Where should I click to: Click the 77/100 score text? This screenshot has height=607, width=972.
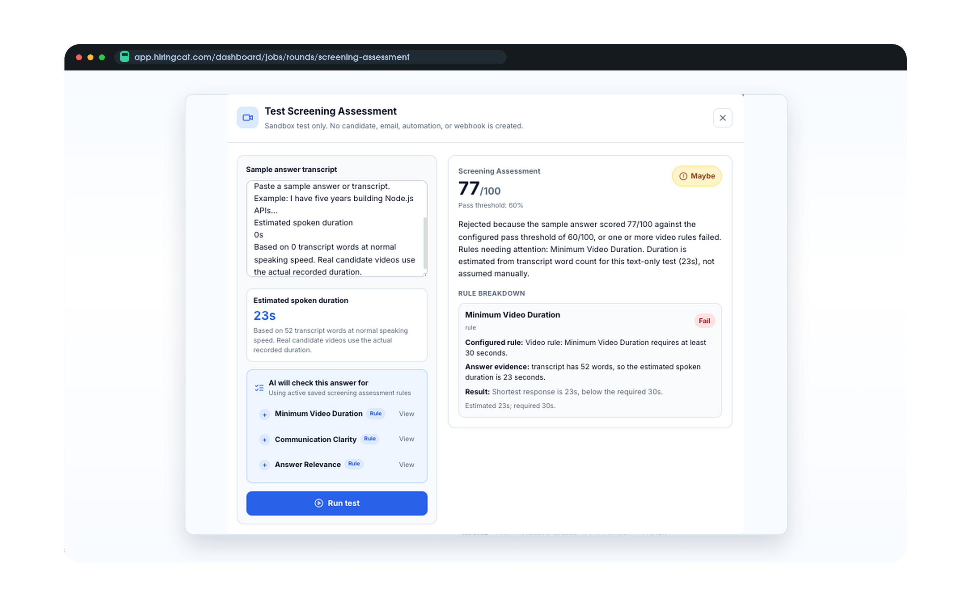click(x=480, y=189)
